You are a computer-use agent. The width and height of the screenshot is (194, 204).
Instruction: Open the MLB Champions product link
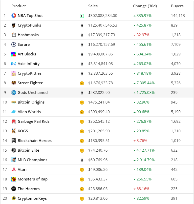(x=33, y=160)
